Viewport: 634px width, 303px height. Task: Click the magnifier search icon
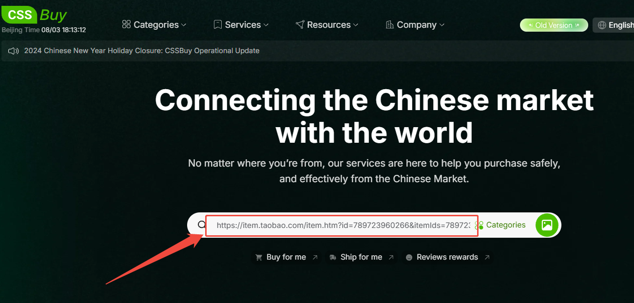tap(202, 225)
